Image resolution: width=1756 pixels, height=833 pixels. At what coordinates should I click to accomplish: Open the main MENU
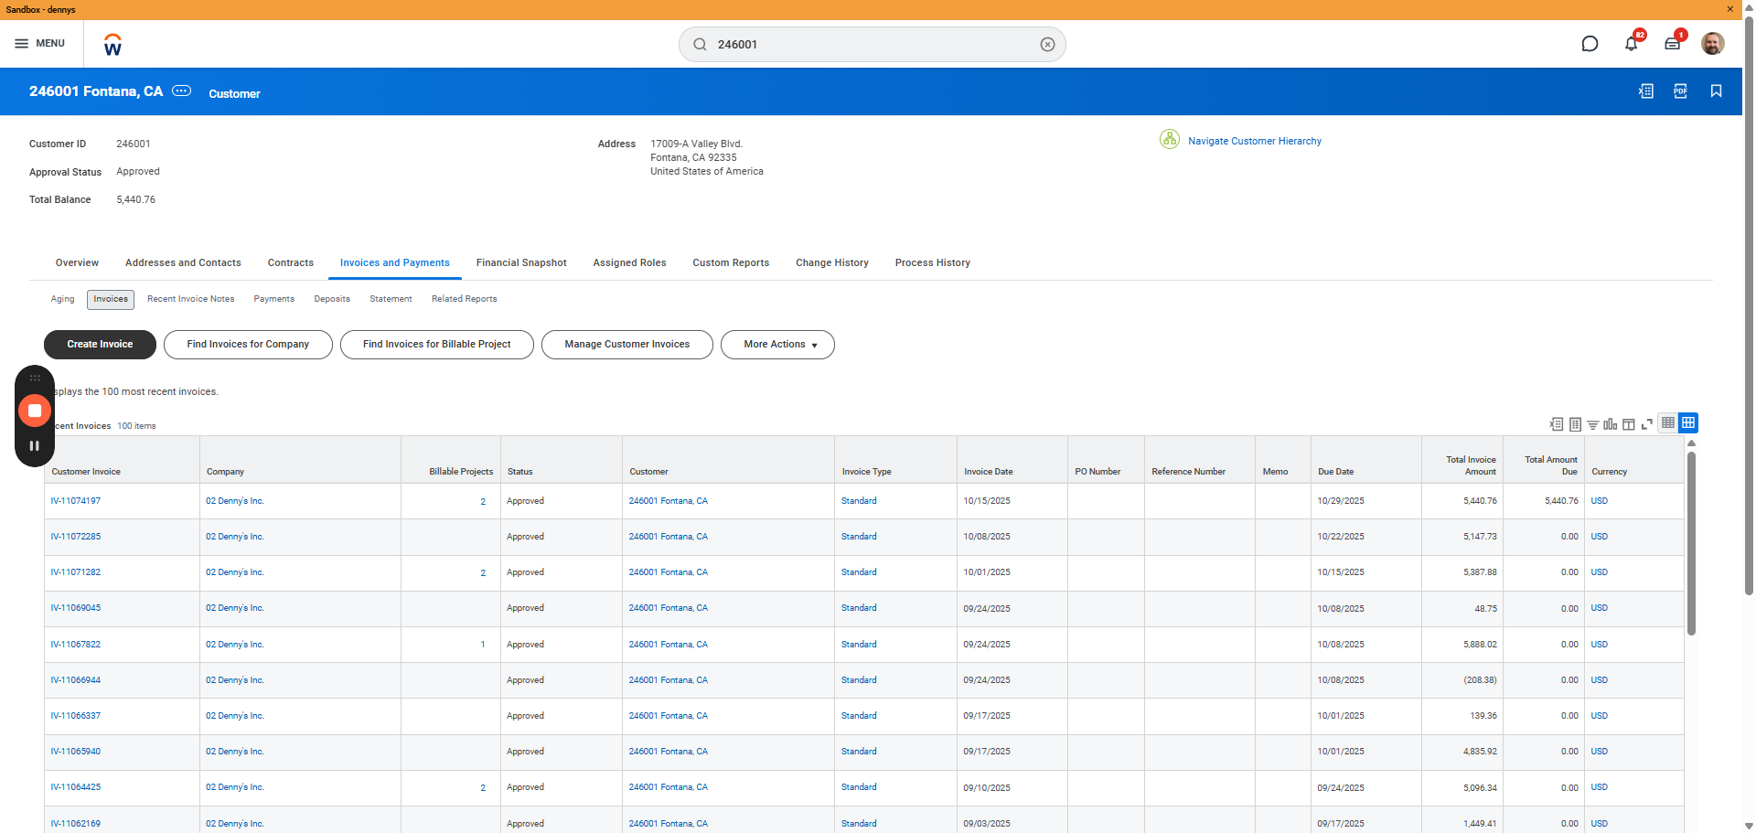pos(39,44)
